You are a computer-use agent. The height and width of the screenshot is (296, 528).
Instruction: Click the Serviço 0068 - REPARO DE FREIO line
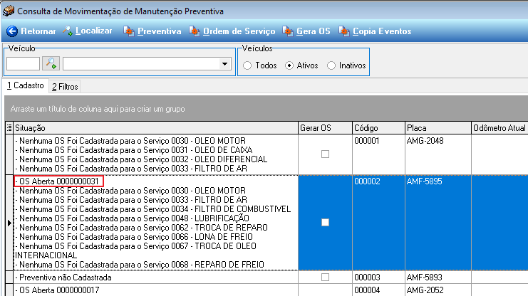140,265
